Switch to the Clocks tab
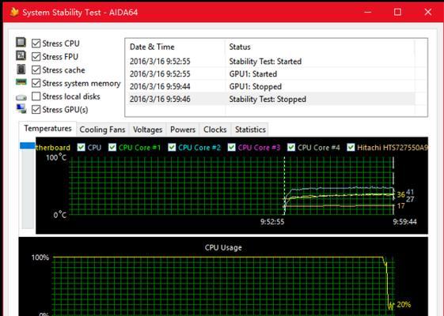 215,130
